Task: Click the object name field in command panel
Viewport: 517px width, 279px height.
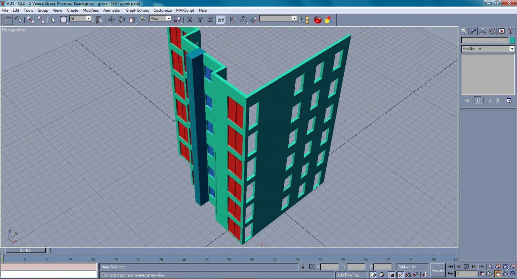Action: point(485,40)
